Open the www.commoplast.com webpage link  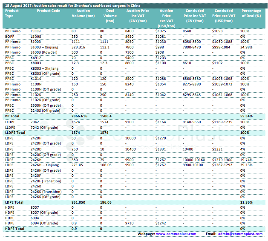pyautogui.click(x=176, y=234)
